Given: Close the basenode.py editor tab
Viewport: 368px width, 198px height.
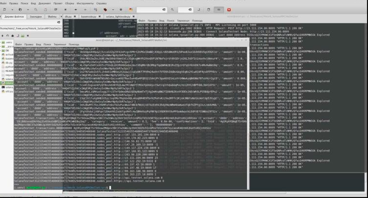Looking at the screenshot, I should 99,17.
